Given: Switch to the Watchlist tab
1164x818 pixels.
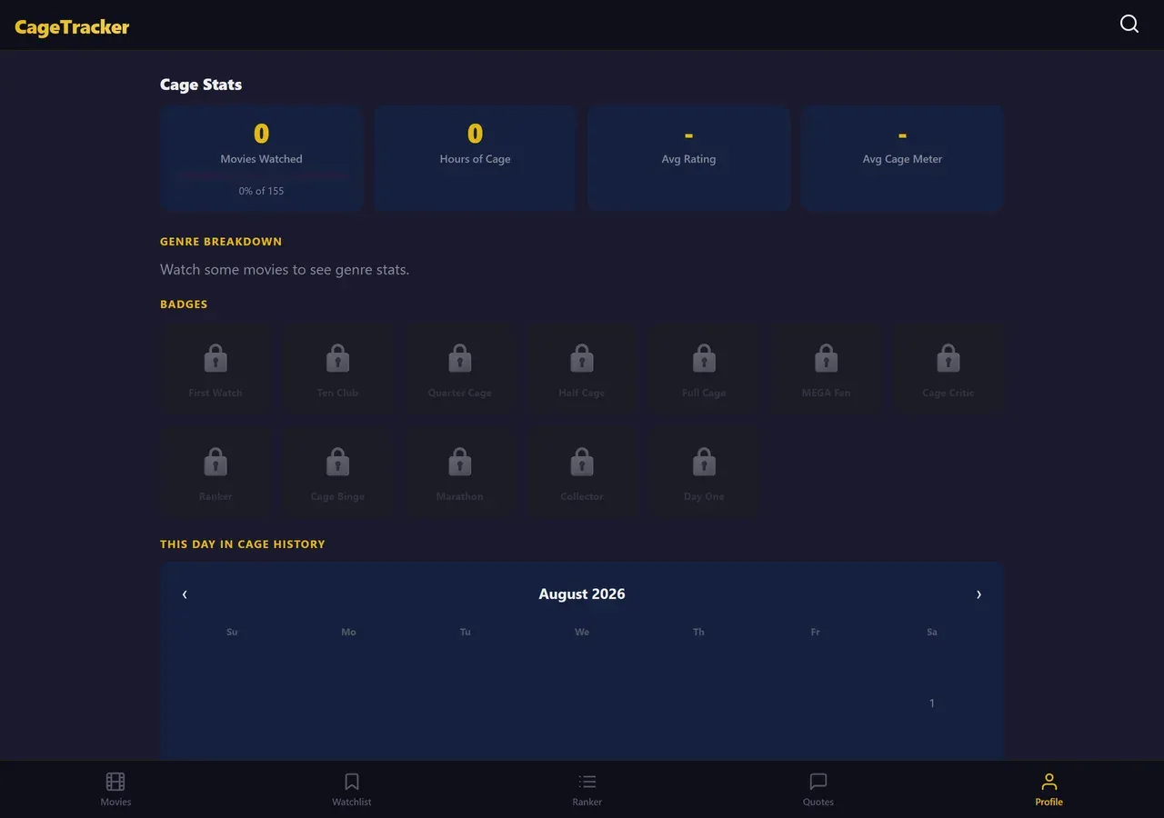Looking at the screenshot, I should coord(352,789).
